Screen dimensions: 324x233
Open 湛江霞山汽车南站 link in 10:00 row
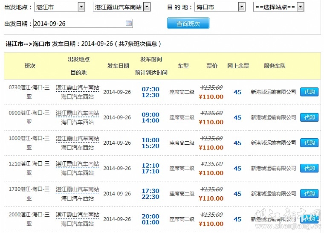coord(77,139)
